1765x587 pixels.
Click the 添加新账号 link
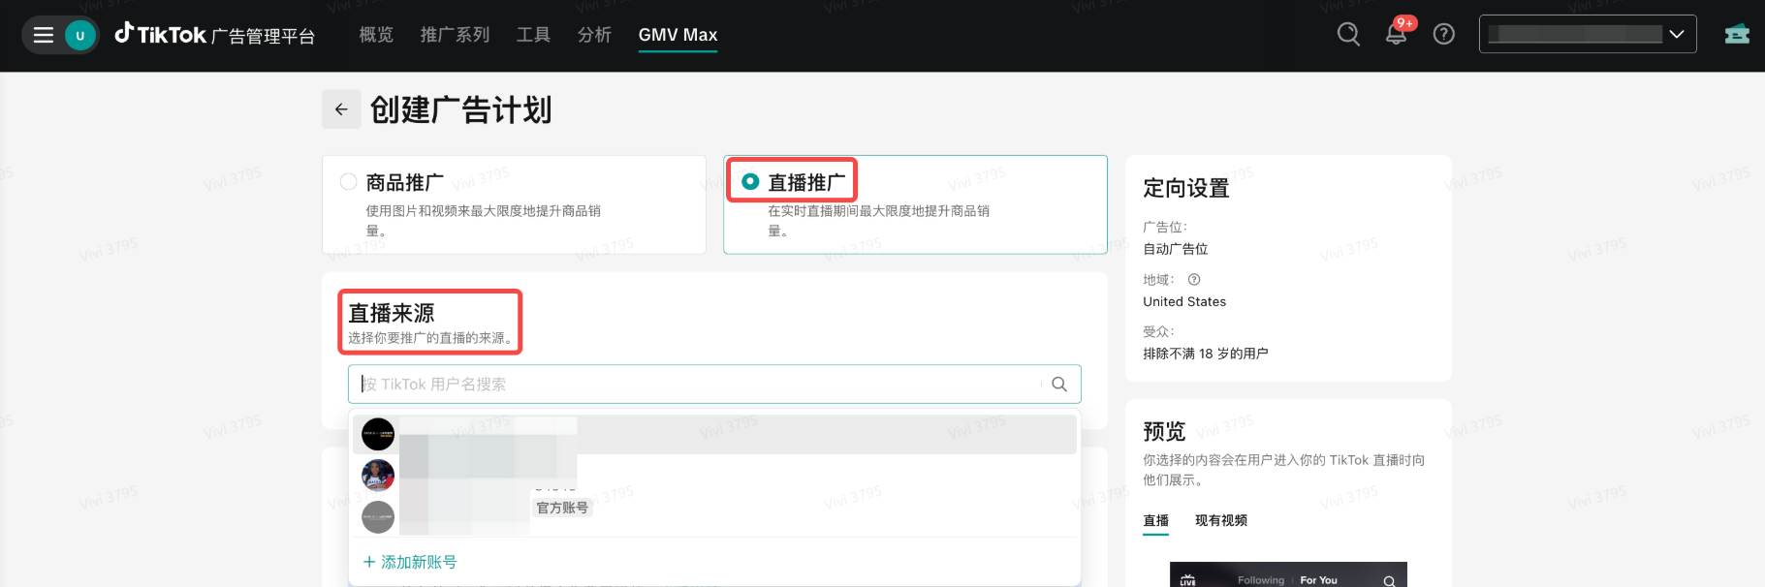pyautogui.click(x=419, y=562)
